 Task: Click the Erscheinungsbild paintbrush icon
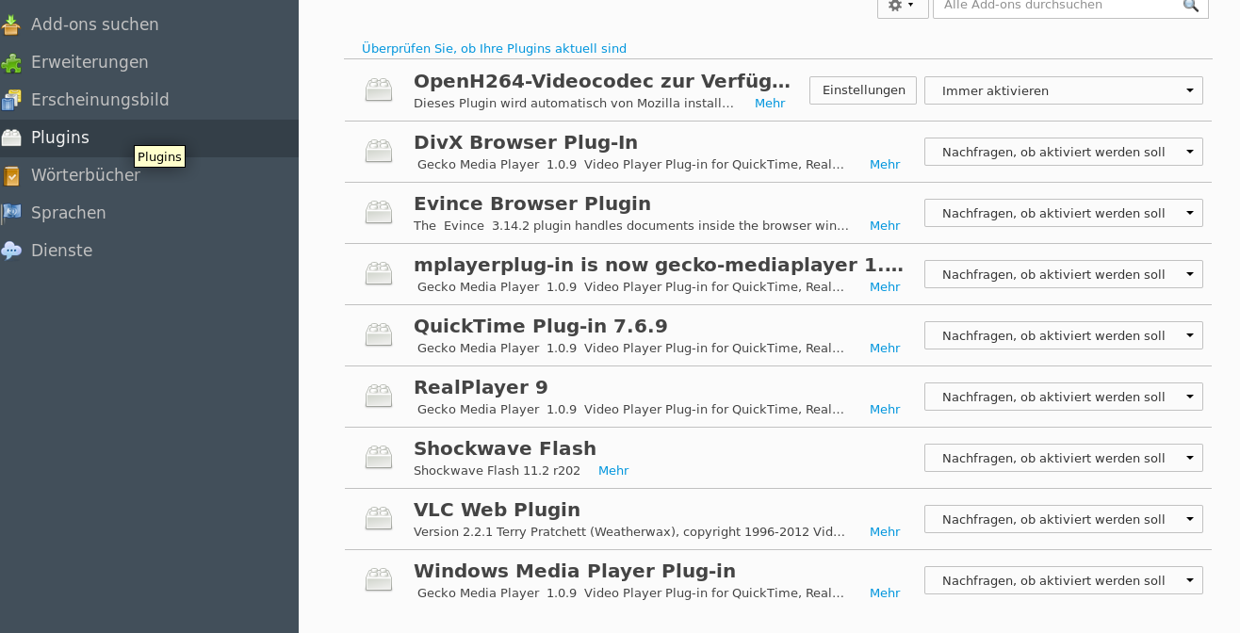click(x=10, y=100)
